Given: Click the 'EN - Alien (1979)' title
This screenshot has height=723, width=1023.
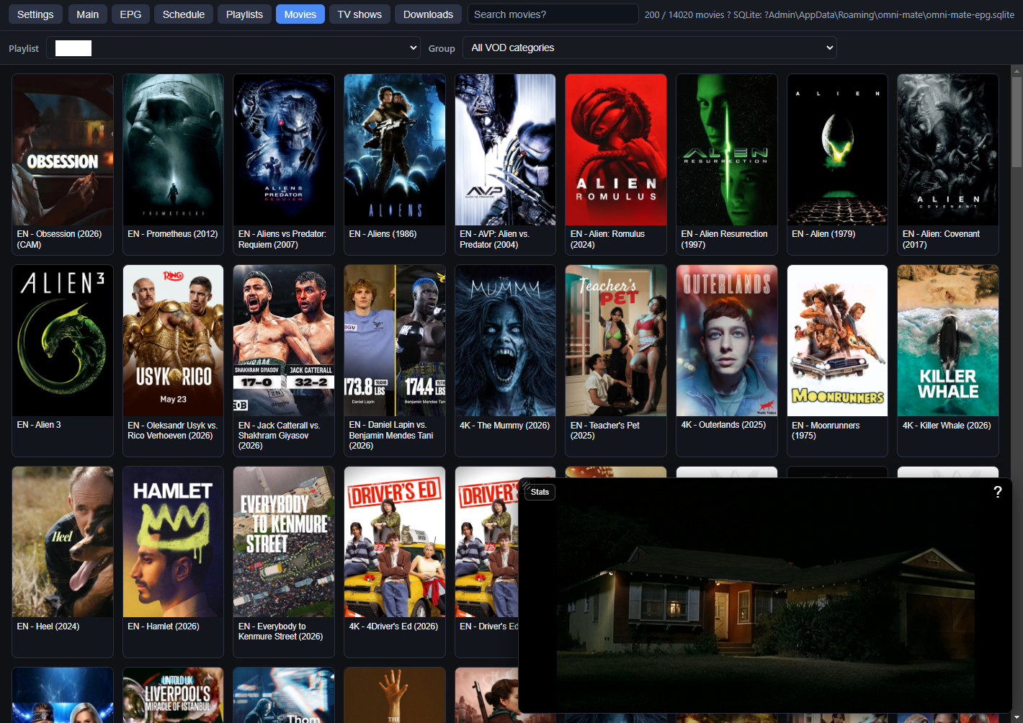Looking at the screenshot, I should tap(823, 234).
